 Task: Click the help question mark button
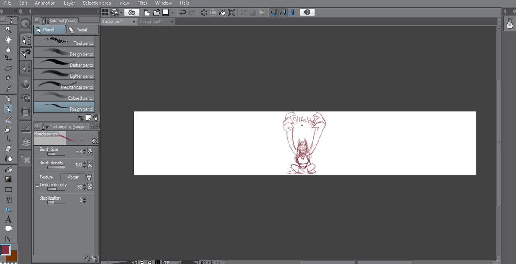click(x=307, y=12)
